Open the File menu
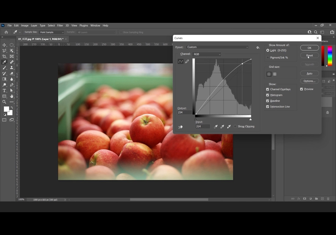Image resolution: width=336 pixels, height=235 pixels. pyautogui.click(x=9, y=25)
